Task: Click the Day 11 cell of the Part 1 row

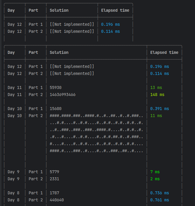Action: tap(15, 87)
